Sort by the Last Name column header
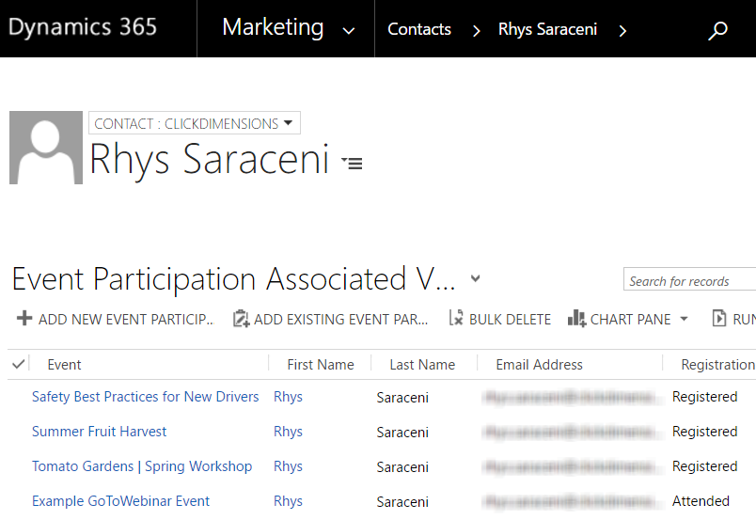This screenshot has height=520, width=756. pyautogui.click(x=422, y=365)
